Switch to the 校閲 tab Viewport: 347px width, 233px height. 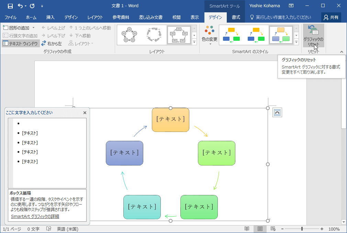point(176,17)
